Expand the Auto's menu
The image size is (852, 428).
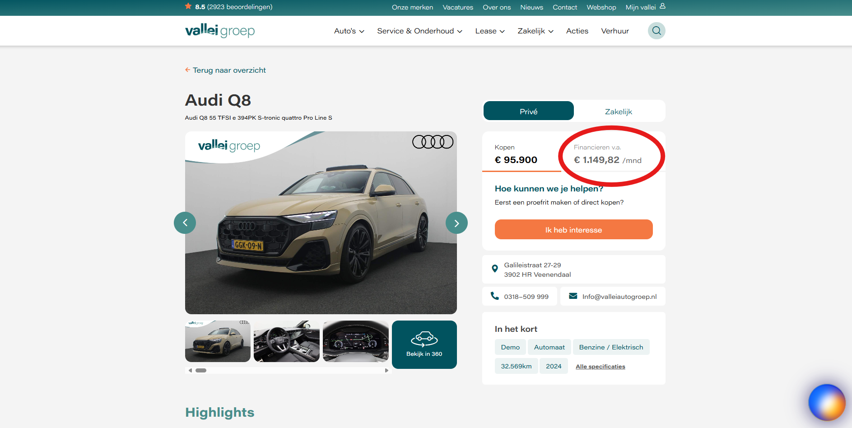(349, 31)
